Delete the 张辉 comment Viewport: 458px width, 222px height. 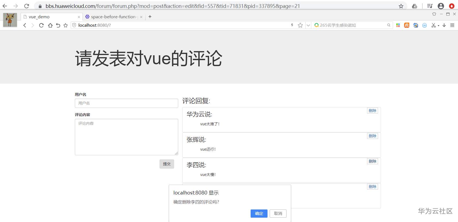(373, 136)
